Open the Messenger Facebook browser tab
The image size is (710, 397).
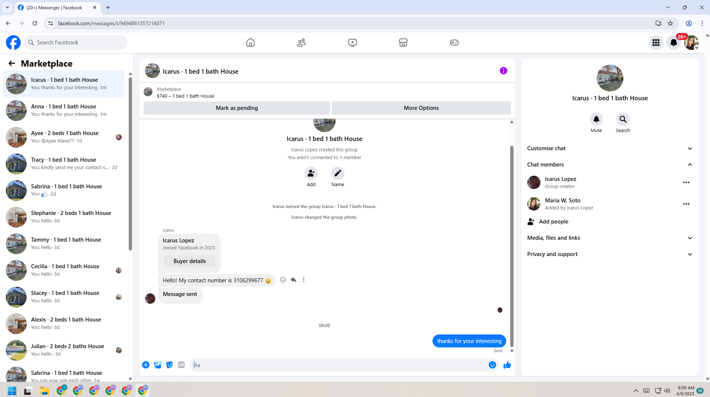(57, 7)
